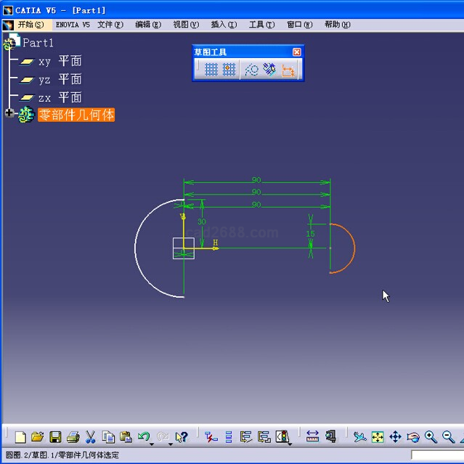Select the Cut scissors icon

[x=91, y=436]
